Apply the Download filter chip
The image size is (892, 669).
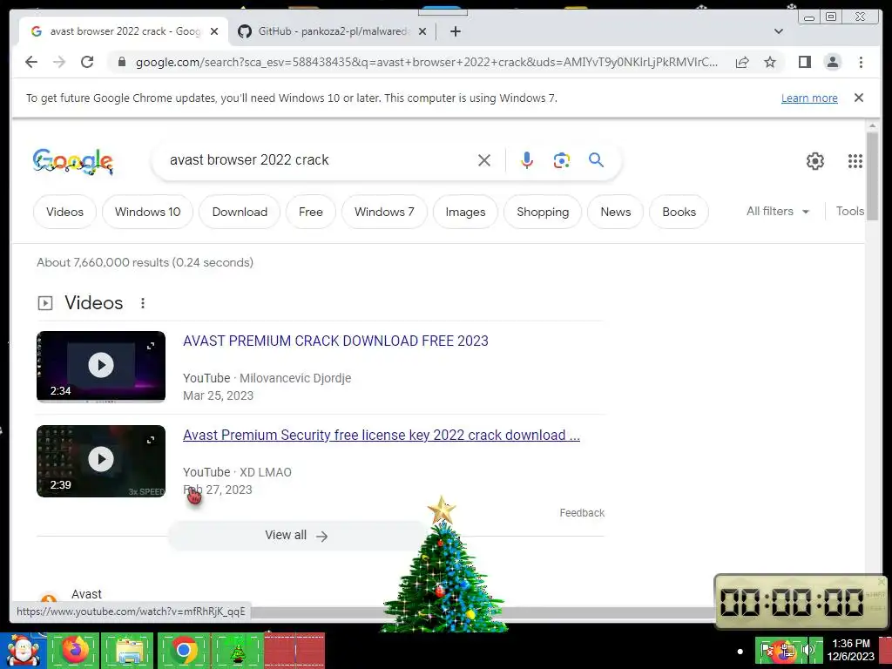[x=240, y=212]
